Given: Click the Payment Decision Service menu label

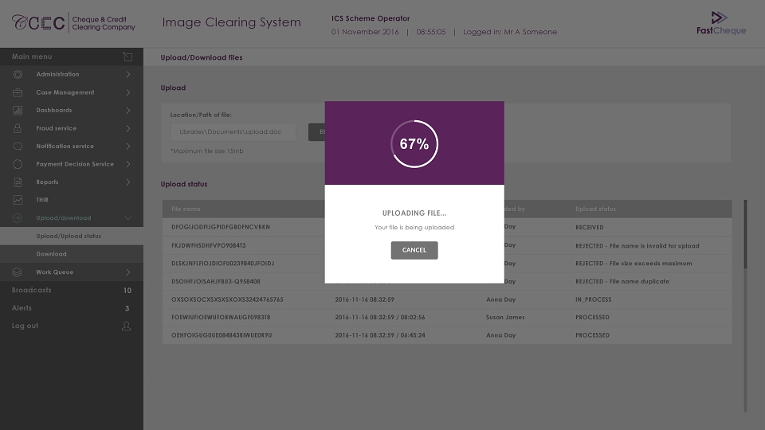Looking at the screenshot, I should 75,164.
